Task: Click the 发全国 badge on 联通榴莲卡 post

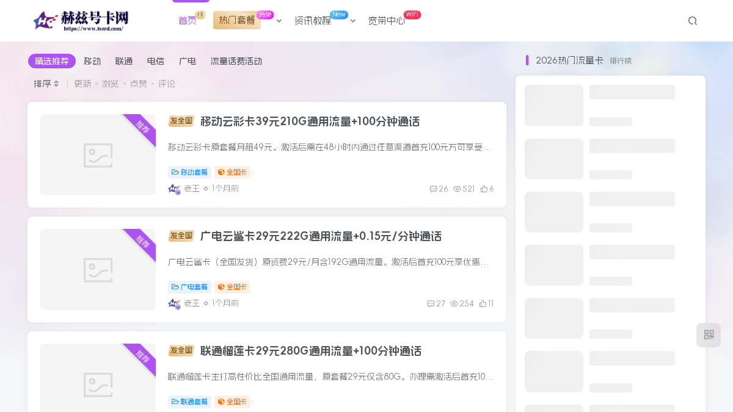Action: coord(181,350)
